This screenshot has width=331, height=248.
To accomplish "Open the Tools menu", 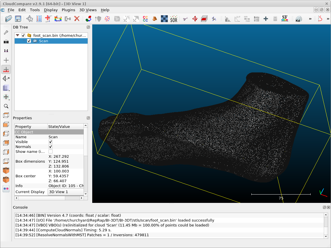I will coord(35,10).
